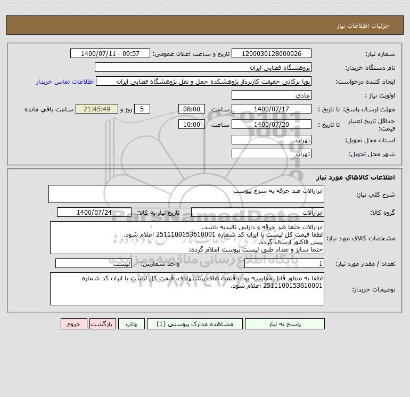Click the شماره نیاز label

point(380,54)
